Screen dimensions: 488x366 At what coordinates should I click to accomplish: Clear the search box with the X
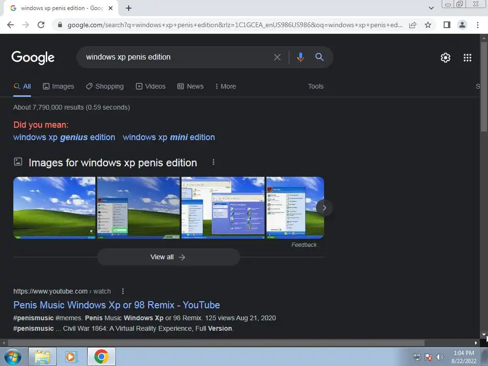[277, 57]
